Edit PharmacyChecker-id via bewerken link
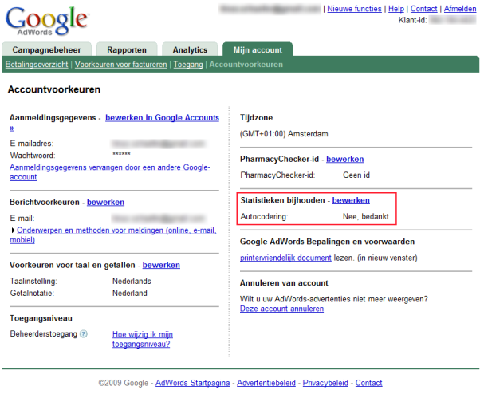This screenshot has height=394, width=480. pos(345,160)
